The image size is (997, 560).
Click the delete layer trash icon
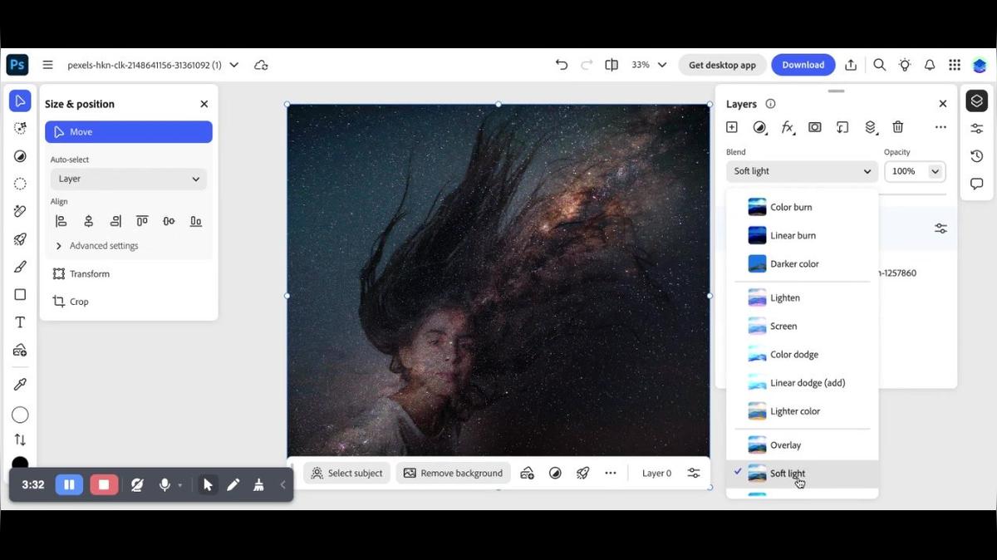coord(897,127)
